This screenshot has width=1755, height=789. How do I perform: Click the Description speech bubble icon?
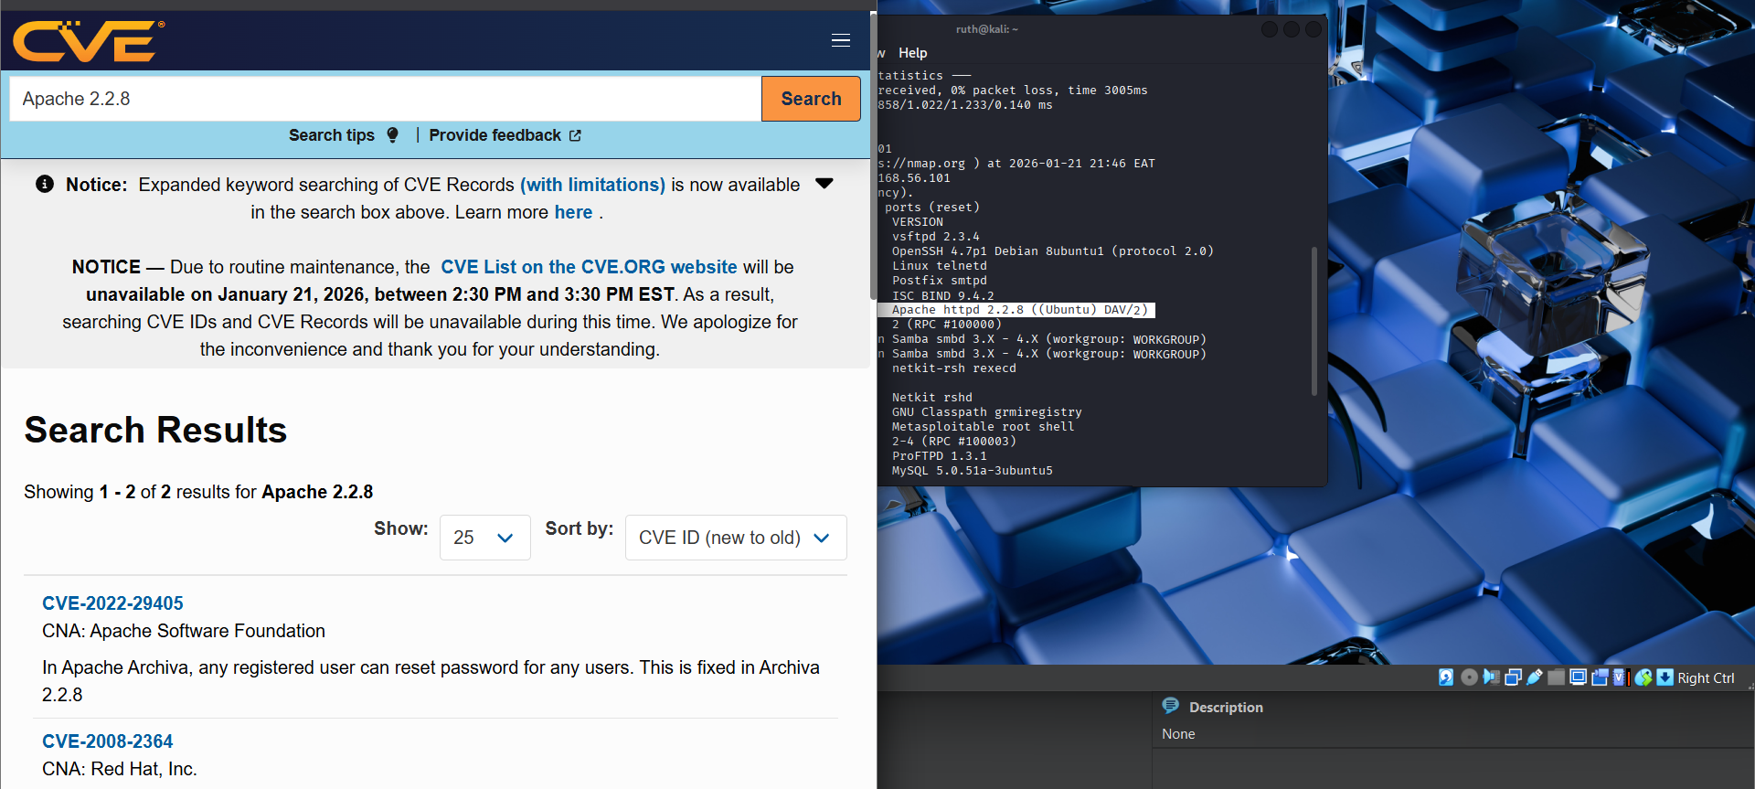pos(1171,706)
